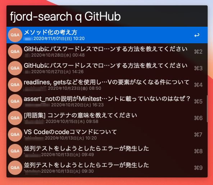213x185 pixels.
Task: Click the date '2020年10月20日(火) 16:23'
Action: click(x=77, y=105)
